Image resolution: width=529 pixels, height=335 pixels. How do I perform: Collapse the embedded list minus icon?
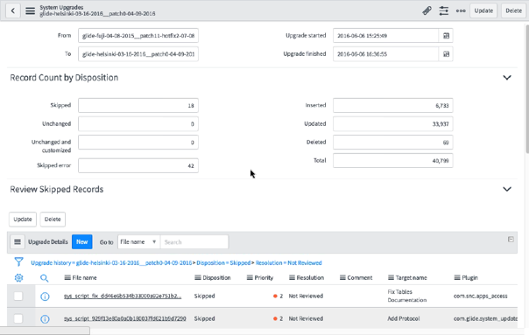point(511,240)
